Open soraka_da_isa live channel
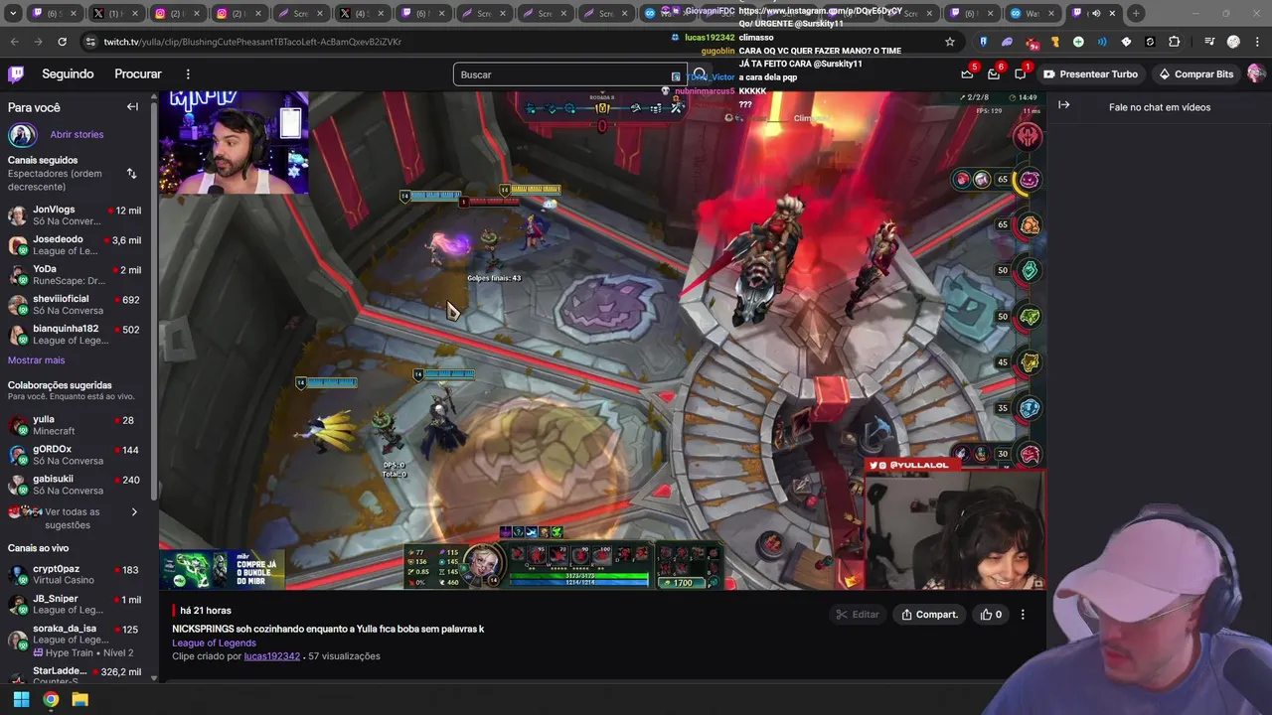Screen dimensions: 1272x715 [75, 640]
